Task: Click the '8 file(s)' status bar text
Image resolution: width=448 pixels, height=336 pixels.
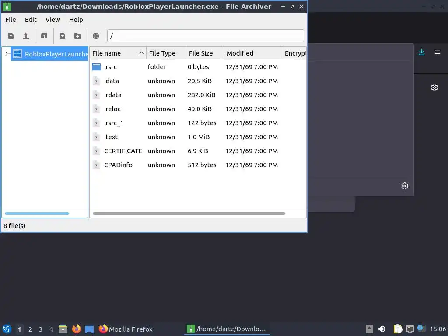Action: tap(14, 226)
